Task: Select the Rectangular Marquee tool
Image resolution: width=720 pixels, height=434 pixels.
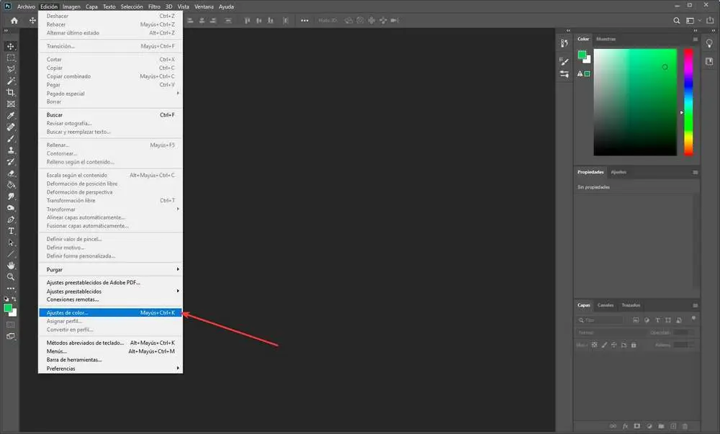Action: tap(11, 58)
